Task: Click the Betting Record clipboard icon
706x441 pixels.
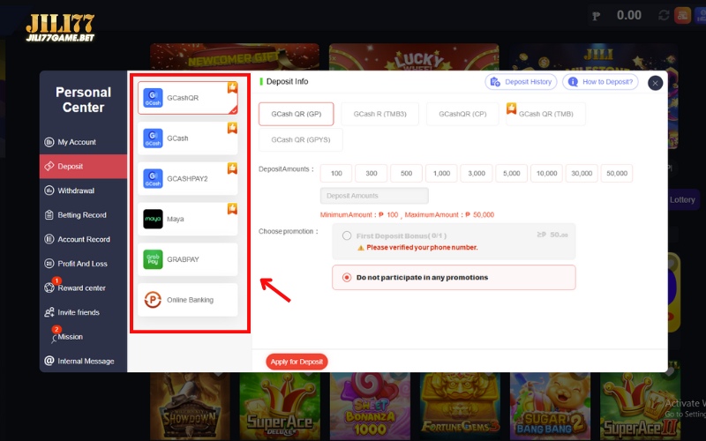Action: 49,215
